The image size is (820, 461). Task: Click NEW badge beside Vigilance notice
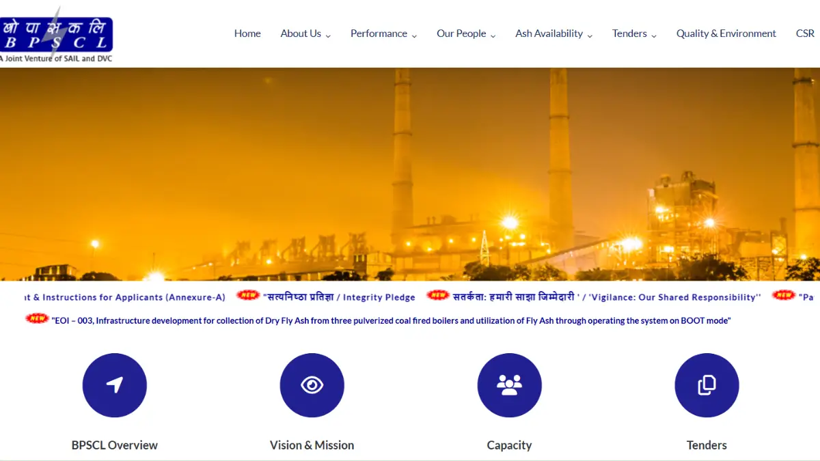(438, 296)
